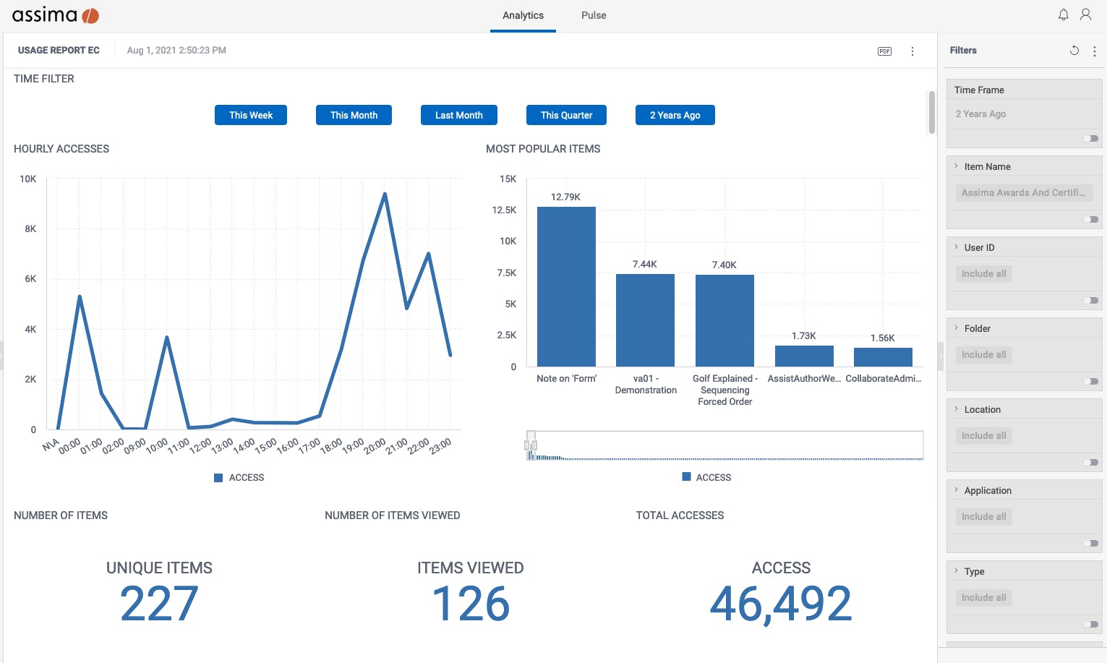
Task: Collapse the Filters panel with edge handle
Action: point(940,356)
